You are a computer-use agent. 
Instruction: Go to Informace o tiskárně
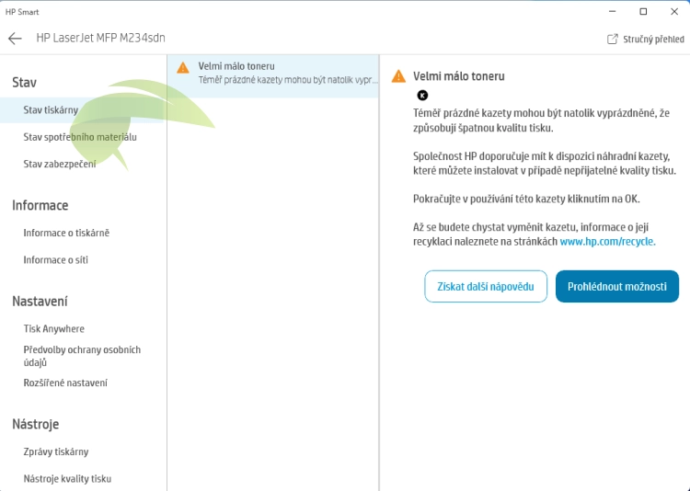[x=66, y=233]
